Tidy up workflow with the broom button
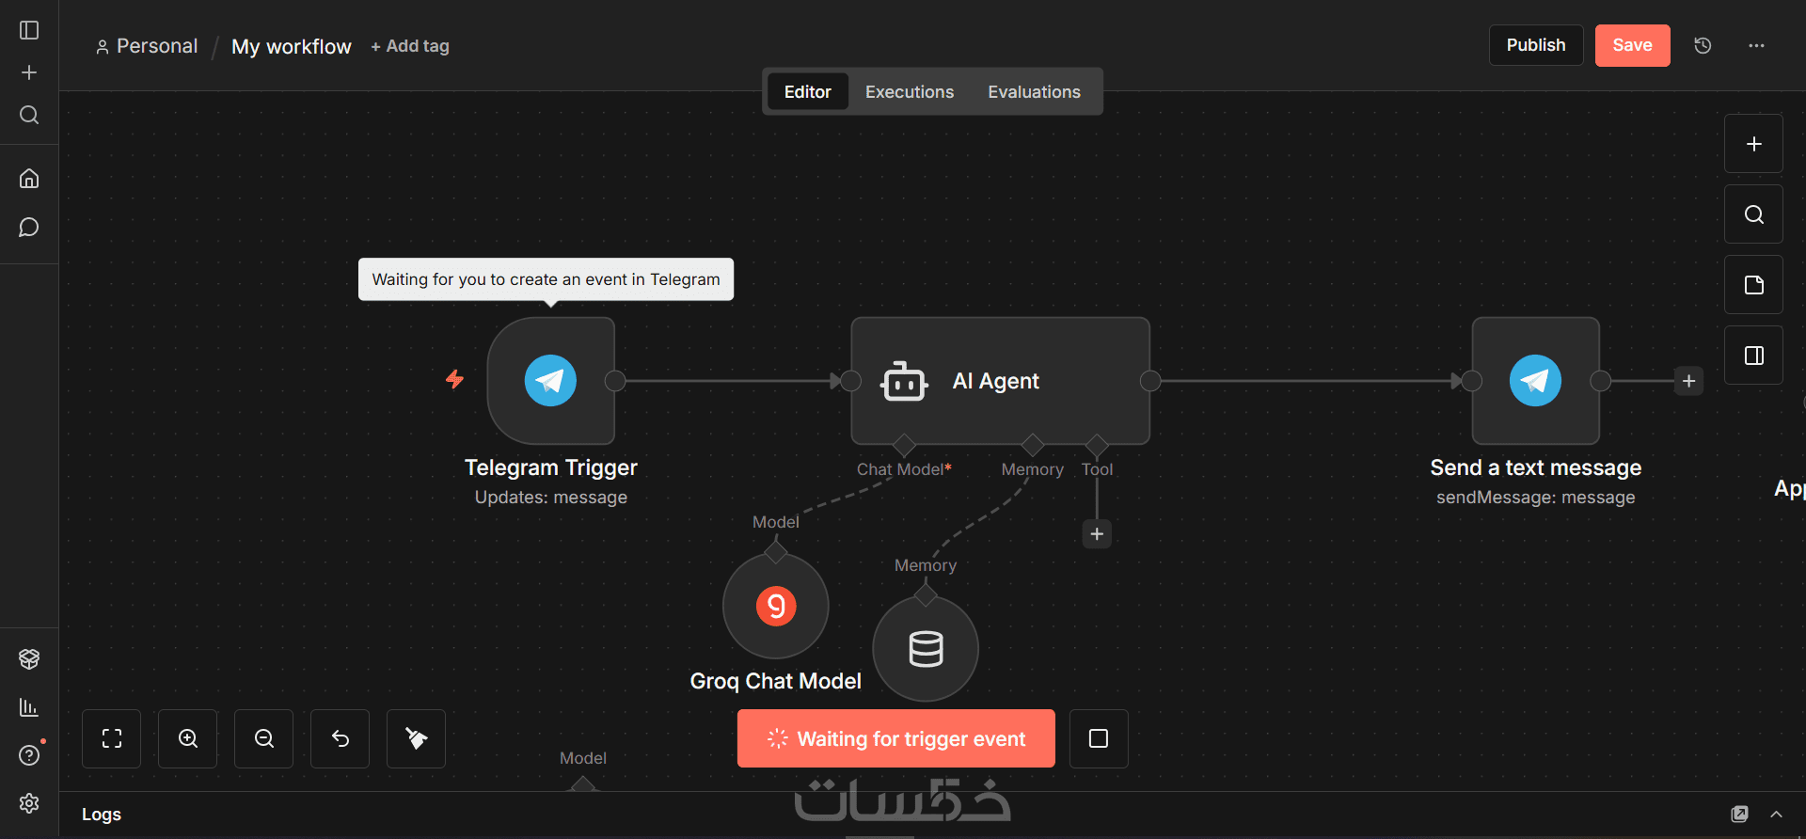Viewport: 1806px width, 839px height. click(416, 738)
